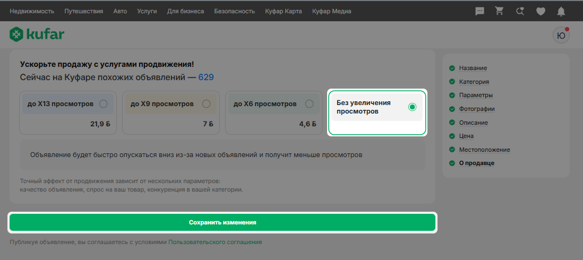Select the до X9 просмотров option

(x=171, y=113)
